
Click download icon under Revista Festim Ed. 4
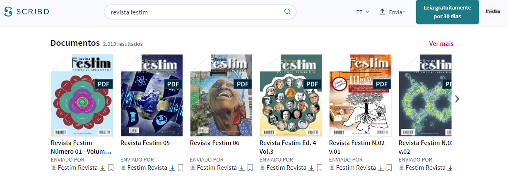tap(311, 168)
